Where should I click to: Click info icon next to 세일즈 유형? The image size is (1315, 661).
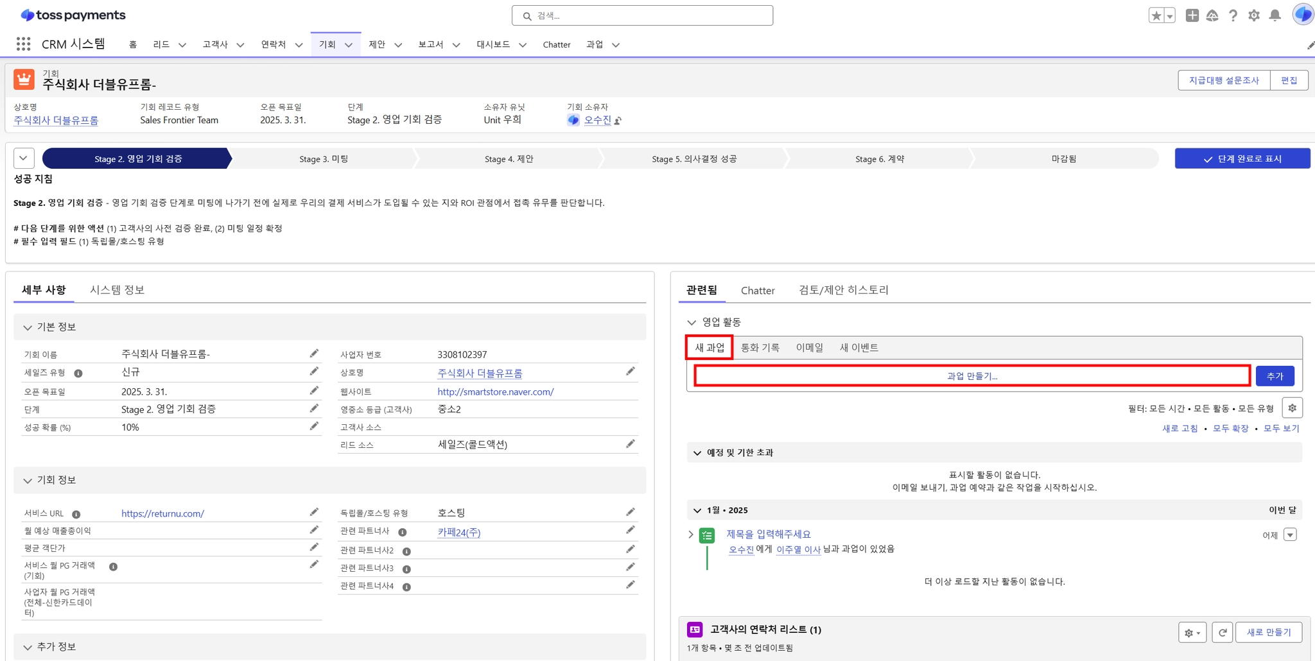(78, 373)
